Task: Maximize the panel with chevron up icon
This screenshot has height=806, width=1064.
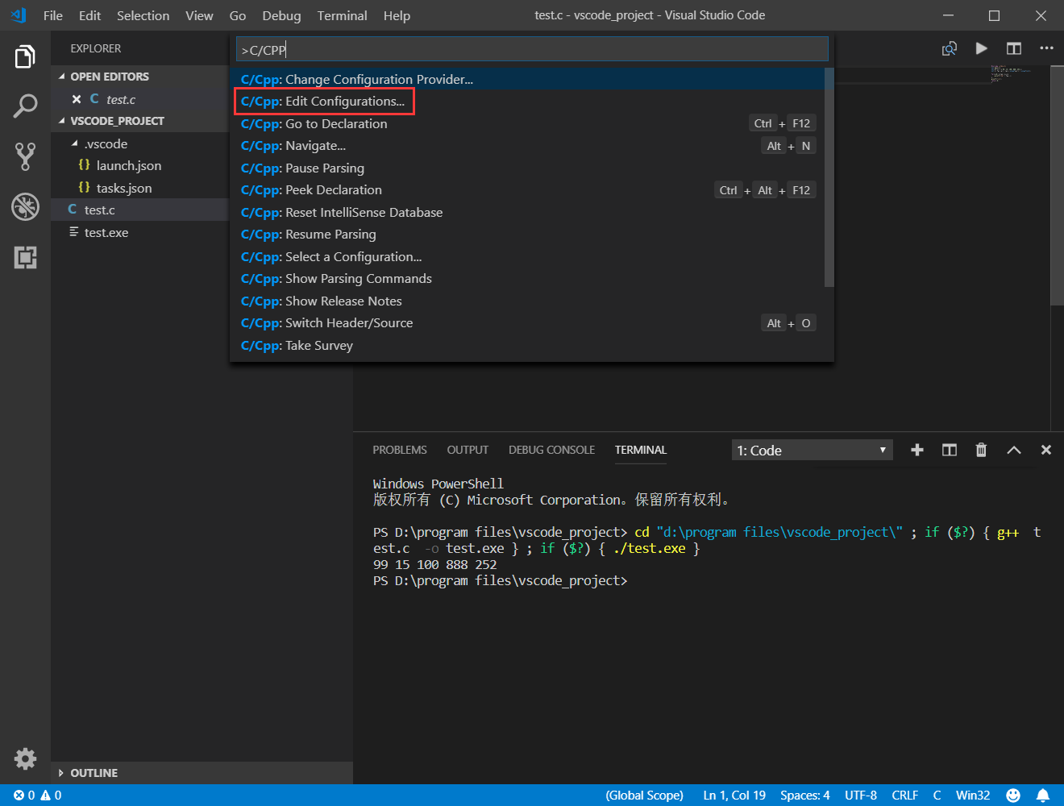Action: [x=1014, y=450]
